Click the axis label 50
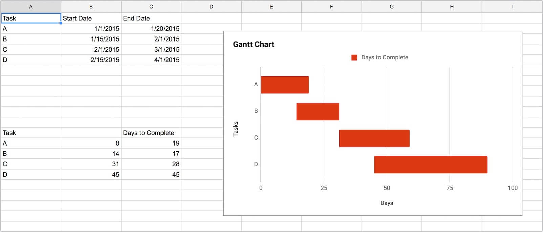The width and height of the screenshot is (543, 232). click(387, 188)
